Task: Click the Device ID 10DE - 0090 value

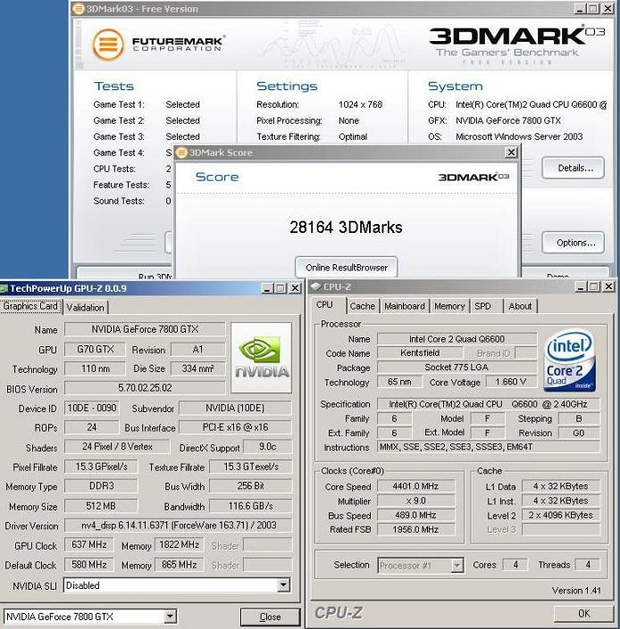Action: (91, 408)
